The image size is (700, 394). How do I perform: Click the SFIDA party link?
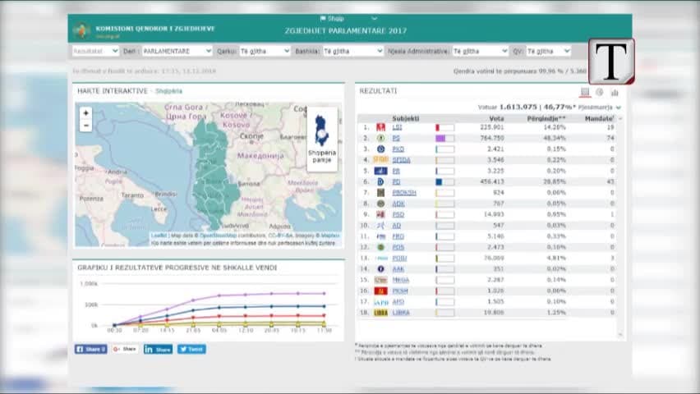[x=401, y=160]
